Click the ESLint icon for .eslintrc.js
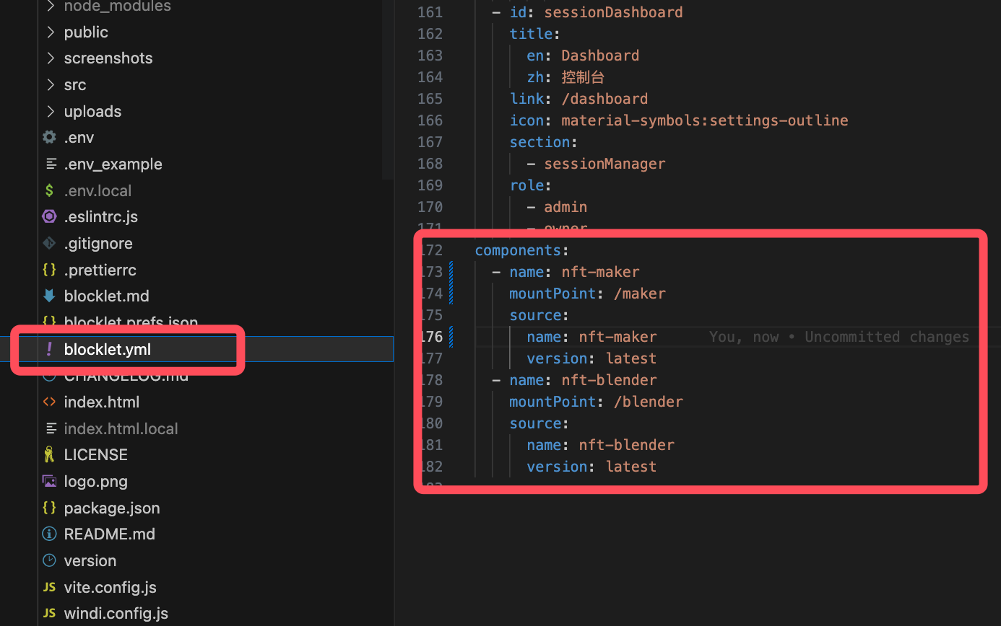The image size is (1001, 626). [49, 216]
